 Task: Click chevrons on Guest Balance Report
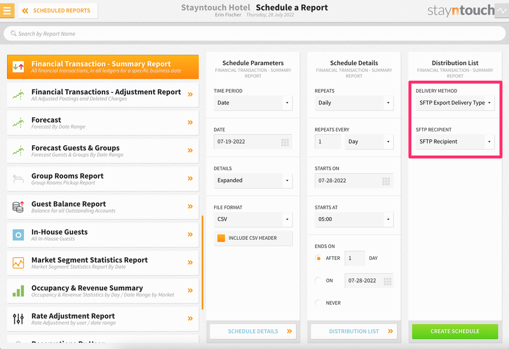coord(190,207)
